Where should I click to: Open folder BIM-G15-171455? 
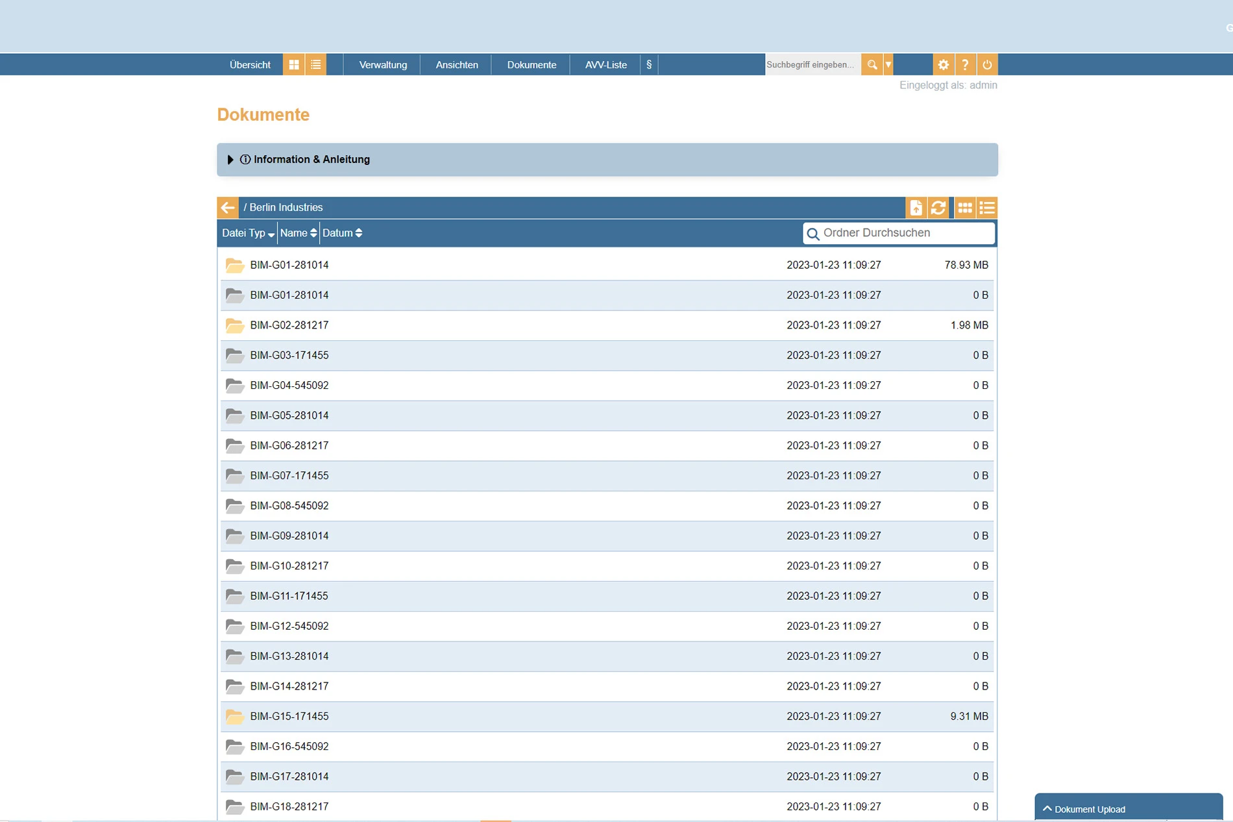point(289,716)
